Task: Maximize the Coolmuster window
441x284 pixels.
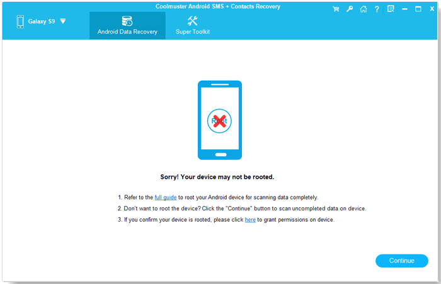Action: (x=418, y=9)
